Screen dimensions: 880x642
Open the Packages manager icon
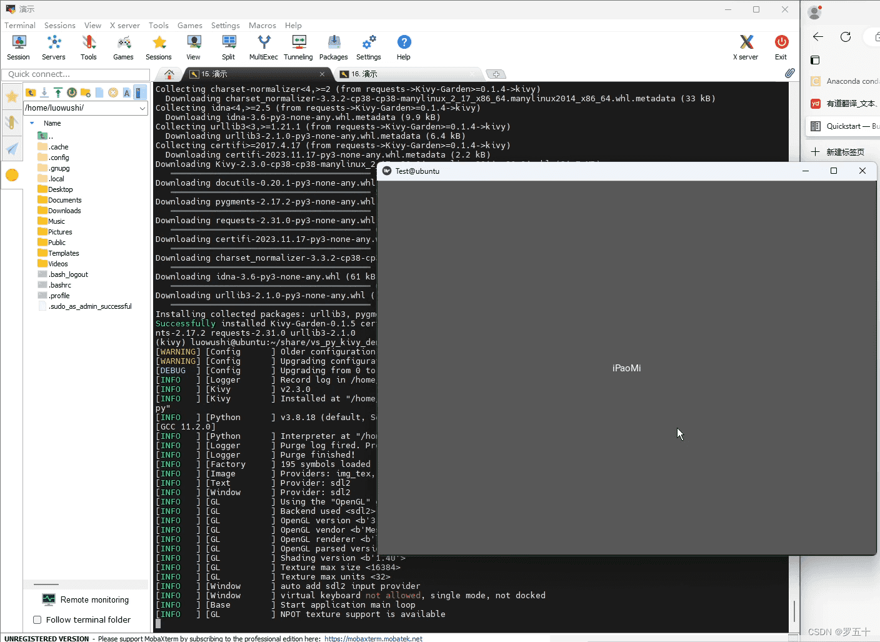click(334, 48)
